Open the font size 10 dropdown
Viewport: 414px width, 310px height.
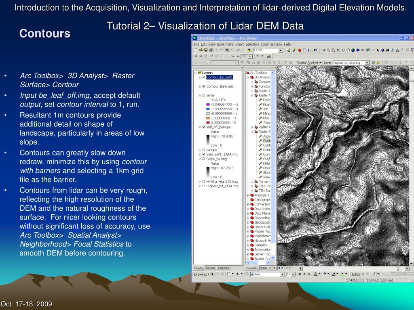pyautogui.click(x=293, y=274)
